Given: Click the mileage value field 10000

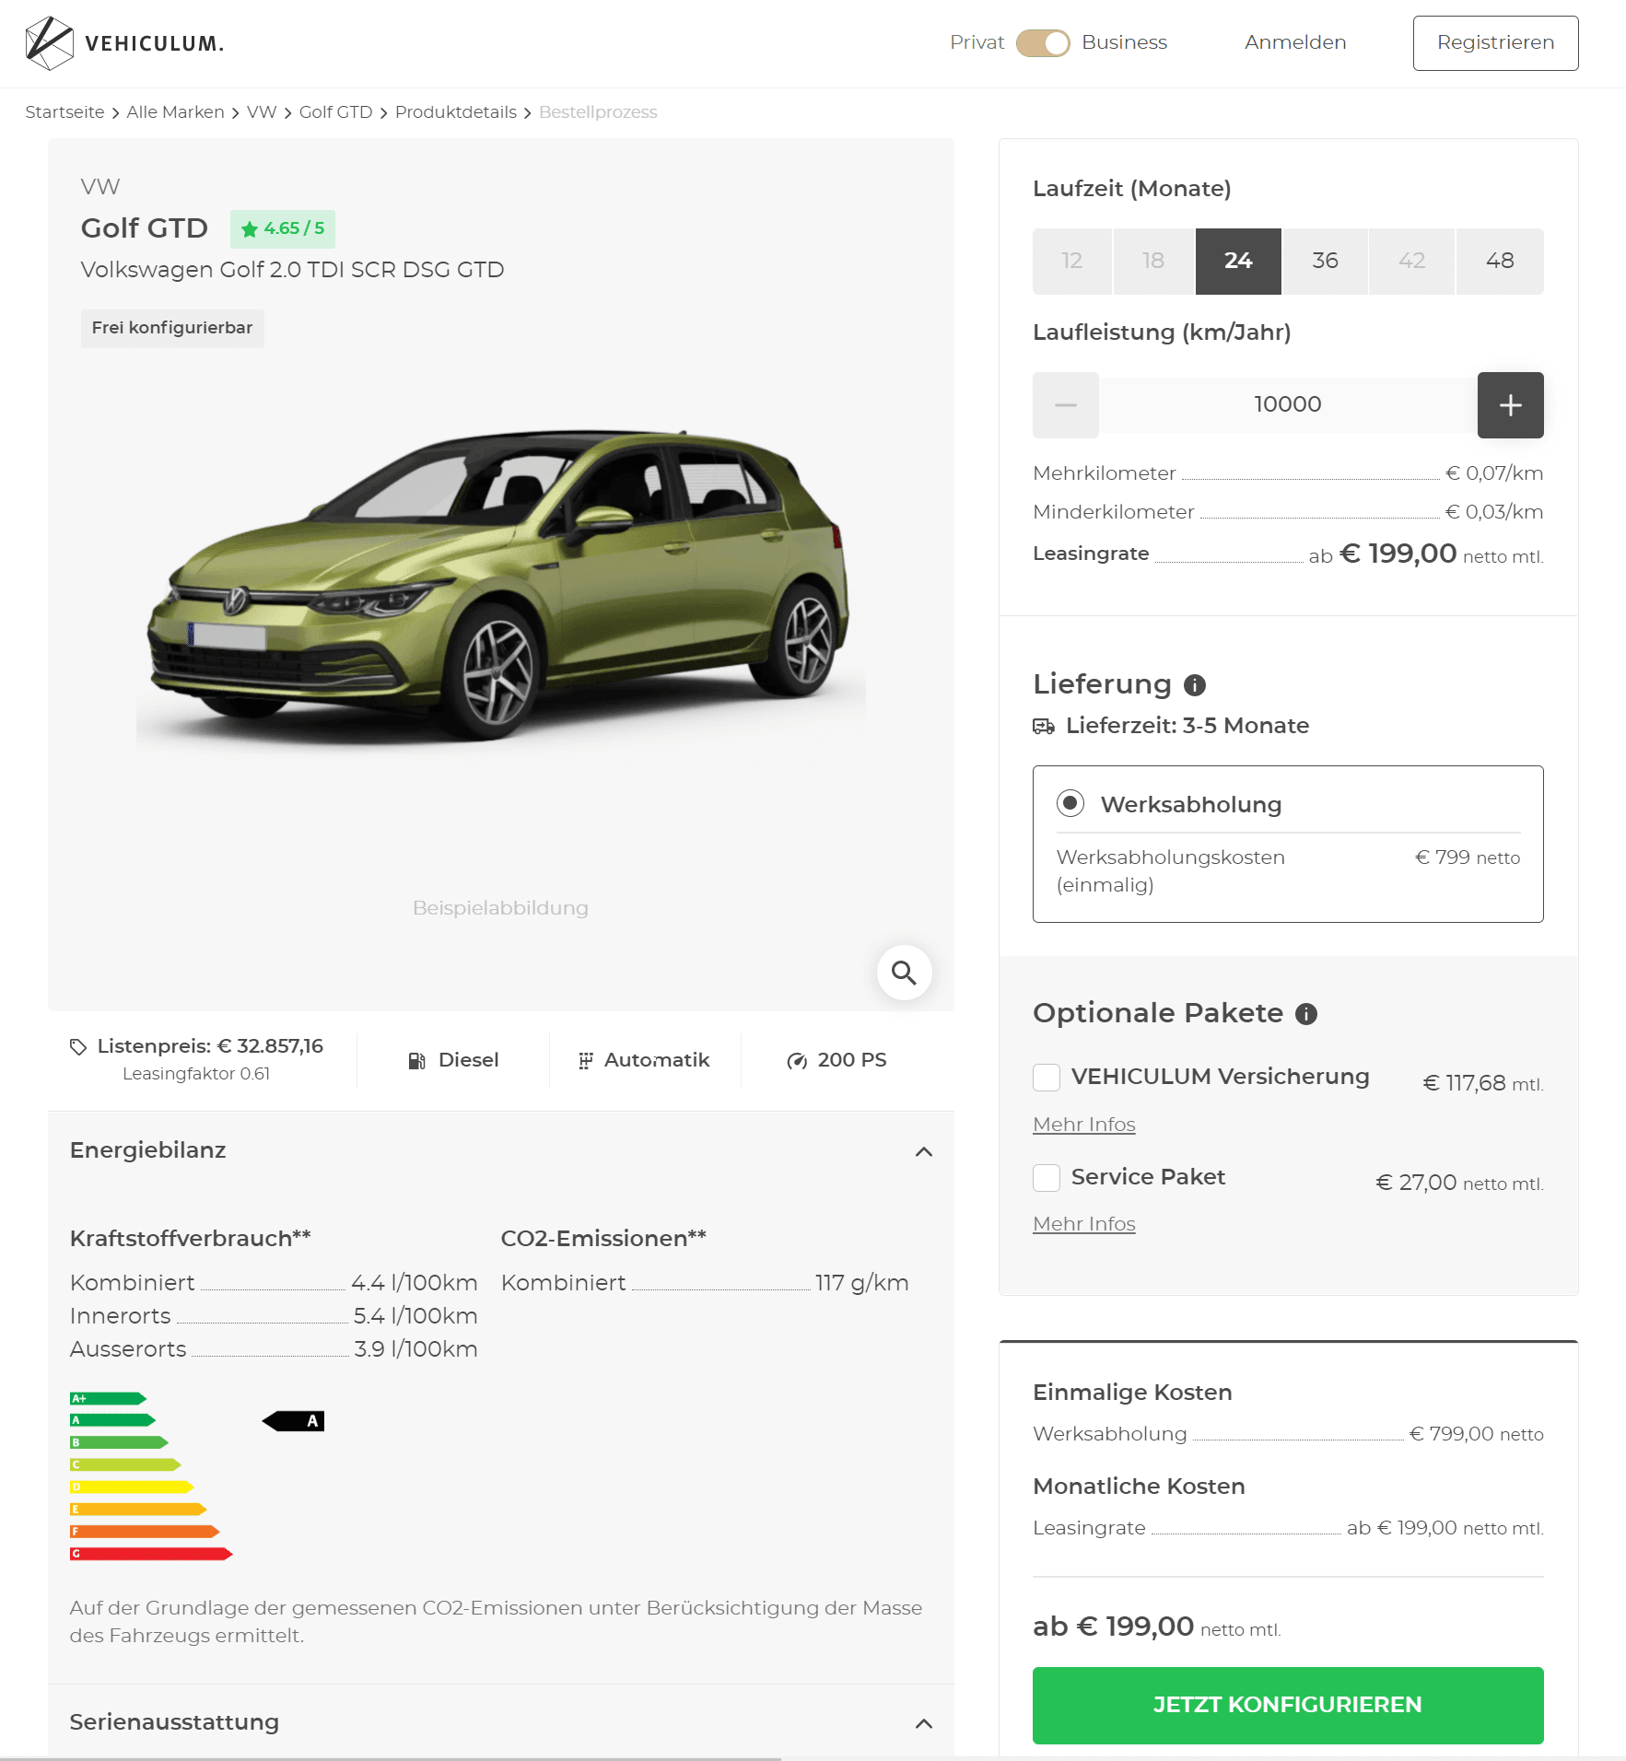Looking at the screenshot, I should click(x=1288, y=405).
